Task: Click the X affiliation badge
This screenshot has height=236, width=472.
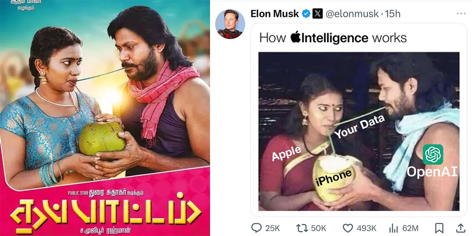Action: click(x=317, y=14)
